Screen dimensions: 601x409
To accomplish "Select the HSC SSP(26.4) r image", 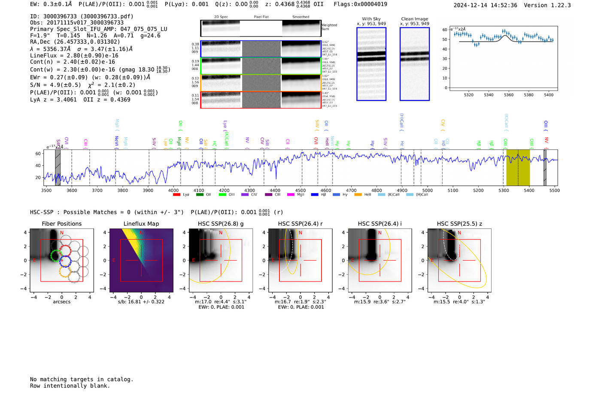I will (x=300, y=261).
